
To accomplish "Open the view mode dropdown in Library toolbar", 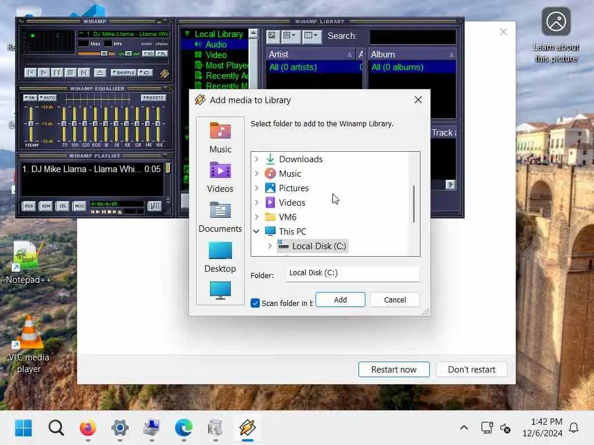I will (290, 36).
